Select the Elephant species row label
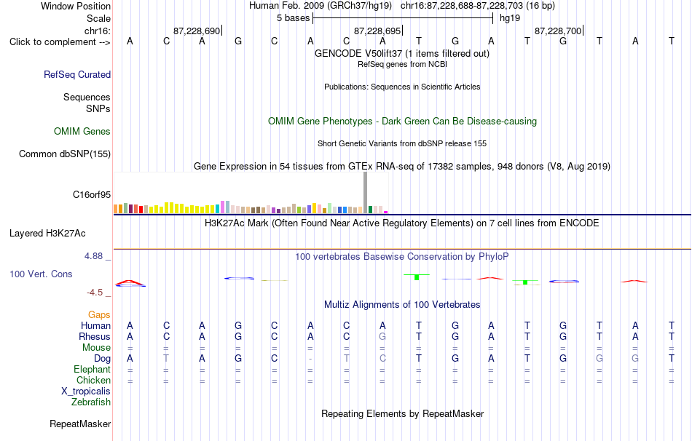 click(92, 369)
